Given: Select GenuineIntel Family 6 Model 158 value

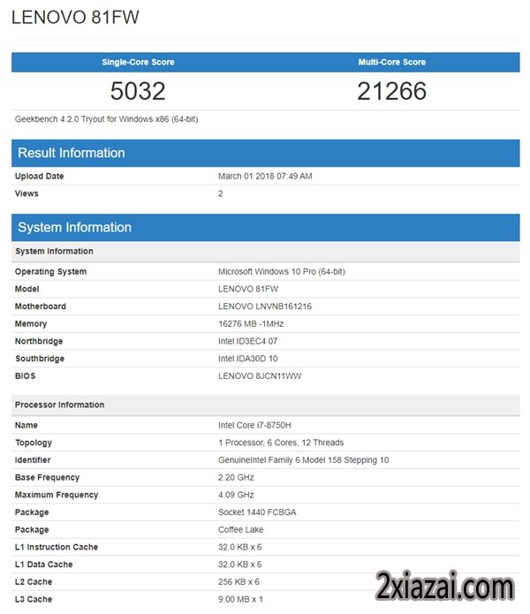Looking at the screenshot, I should pyautogui.click(x=303, y=460).
